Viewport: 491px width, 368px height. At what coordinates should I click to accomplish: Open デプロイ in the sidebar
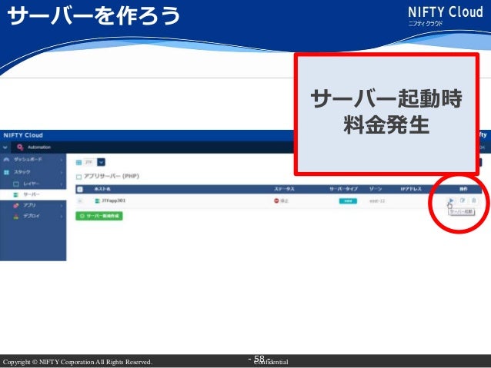point(32,216)
